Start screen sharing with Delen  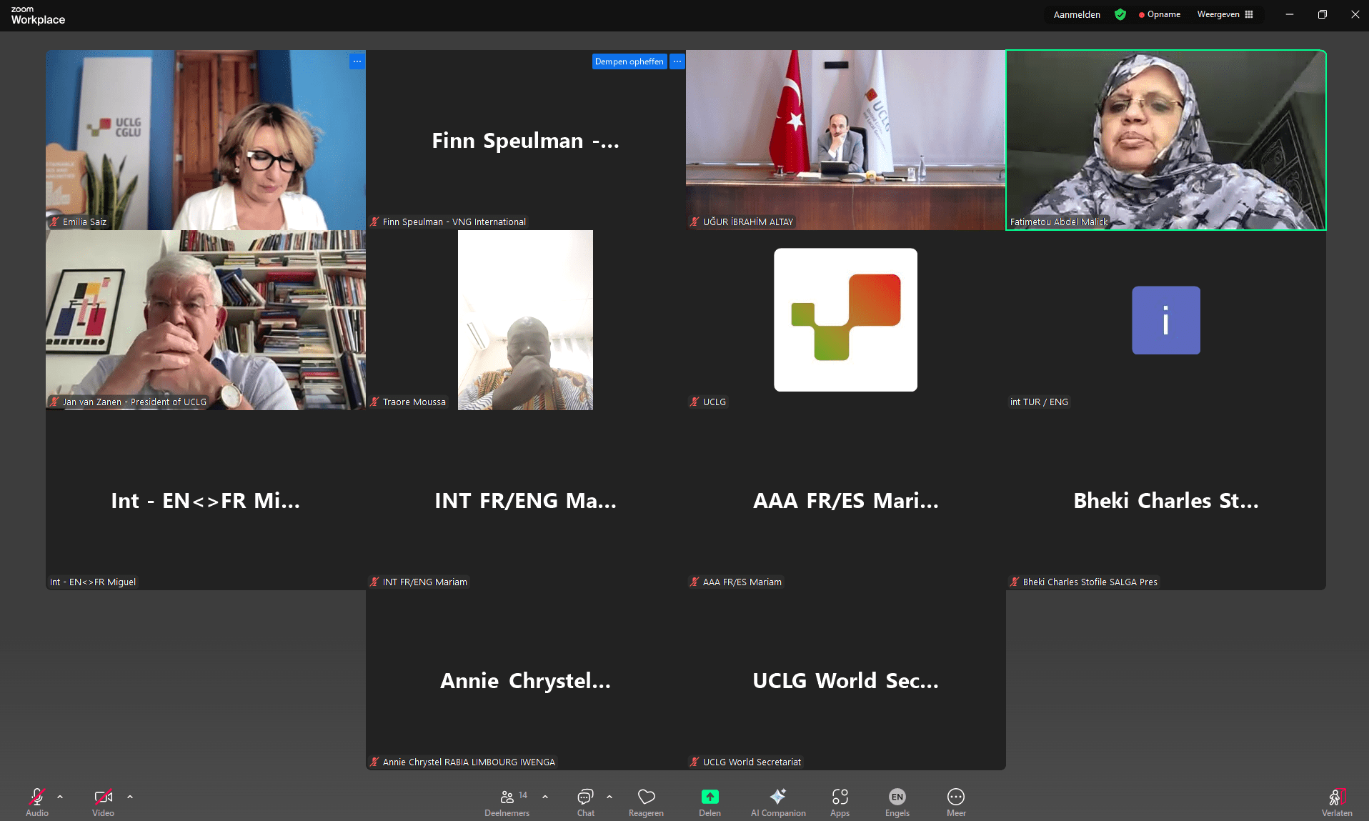[710, 802]
